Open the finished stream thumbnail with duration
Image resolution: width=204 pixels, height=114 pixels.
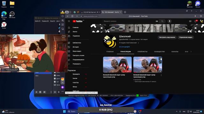148,65
